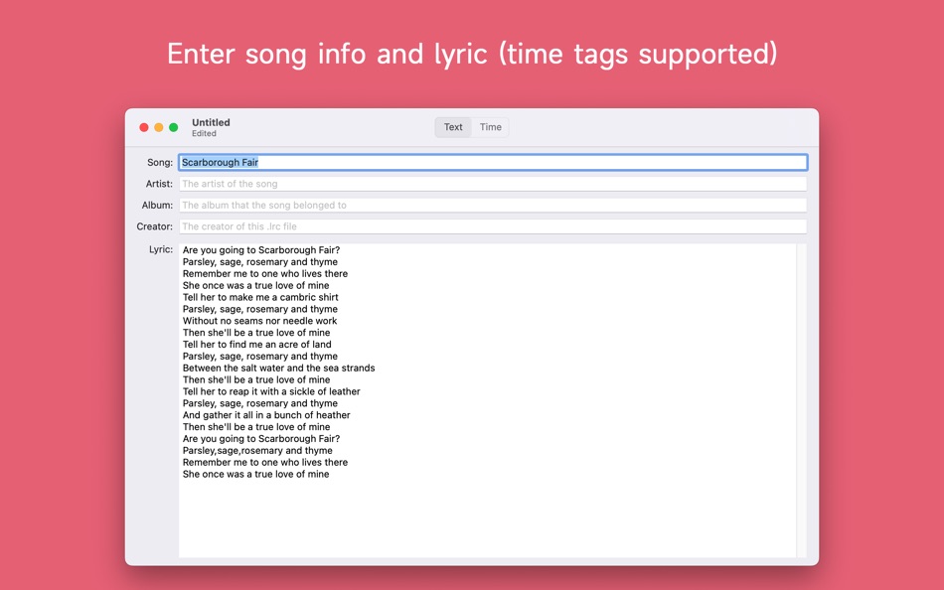Click the 'Edited' status under the title
The image size is (944, 590).
(204, 134)
